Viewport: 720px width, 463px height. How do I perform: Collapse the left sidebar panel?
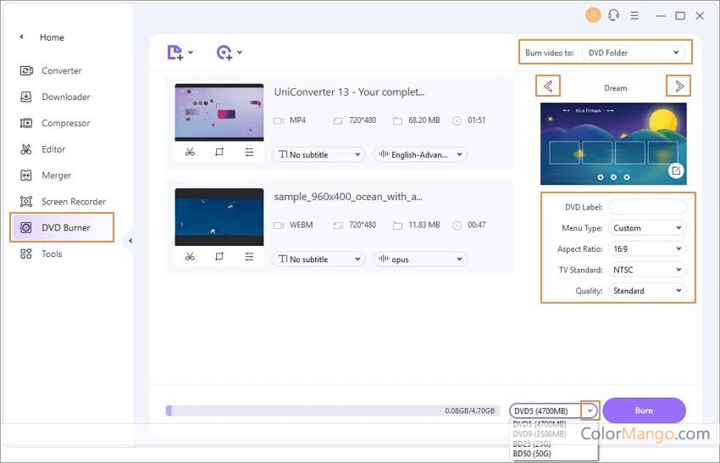pyautogui.click(x=130, y=241)
